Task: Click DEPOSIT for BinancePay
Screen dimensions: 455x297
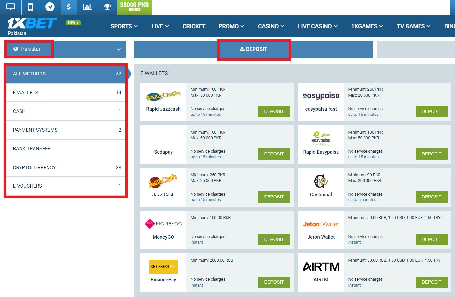Action: click(x=274, y=282)
